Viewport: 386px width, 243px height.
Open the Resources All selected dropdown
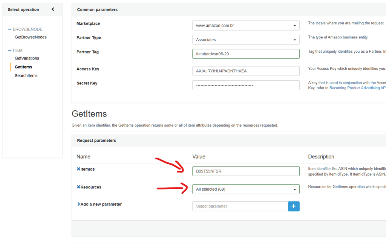(x=246, y=189)
